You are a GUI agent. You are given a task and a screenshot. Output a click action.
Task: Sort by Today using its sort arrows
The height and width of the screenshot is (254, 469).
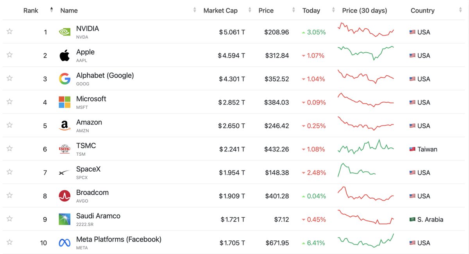(333, 10)
